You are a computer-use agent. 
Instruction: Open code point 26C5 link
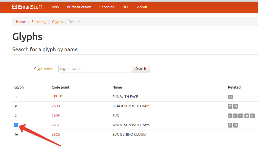(x=56, y=134)
